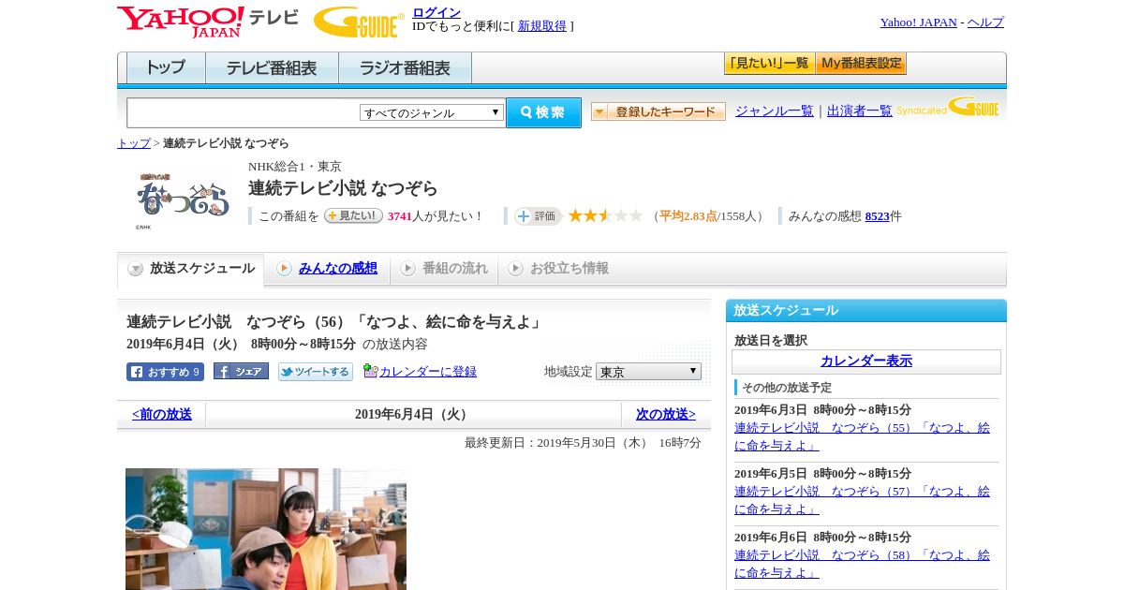Image resolution: width=1124 pixels, height=590 pixels.
Task: Click the Facebook おすすめ button
Action: coord(165,372)
